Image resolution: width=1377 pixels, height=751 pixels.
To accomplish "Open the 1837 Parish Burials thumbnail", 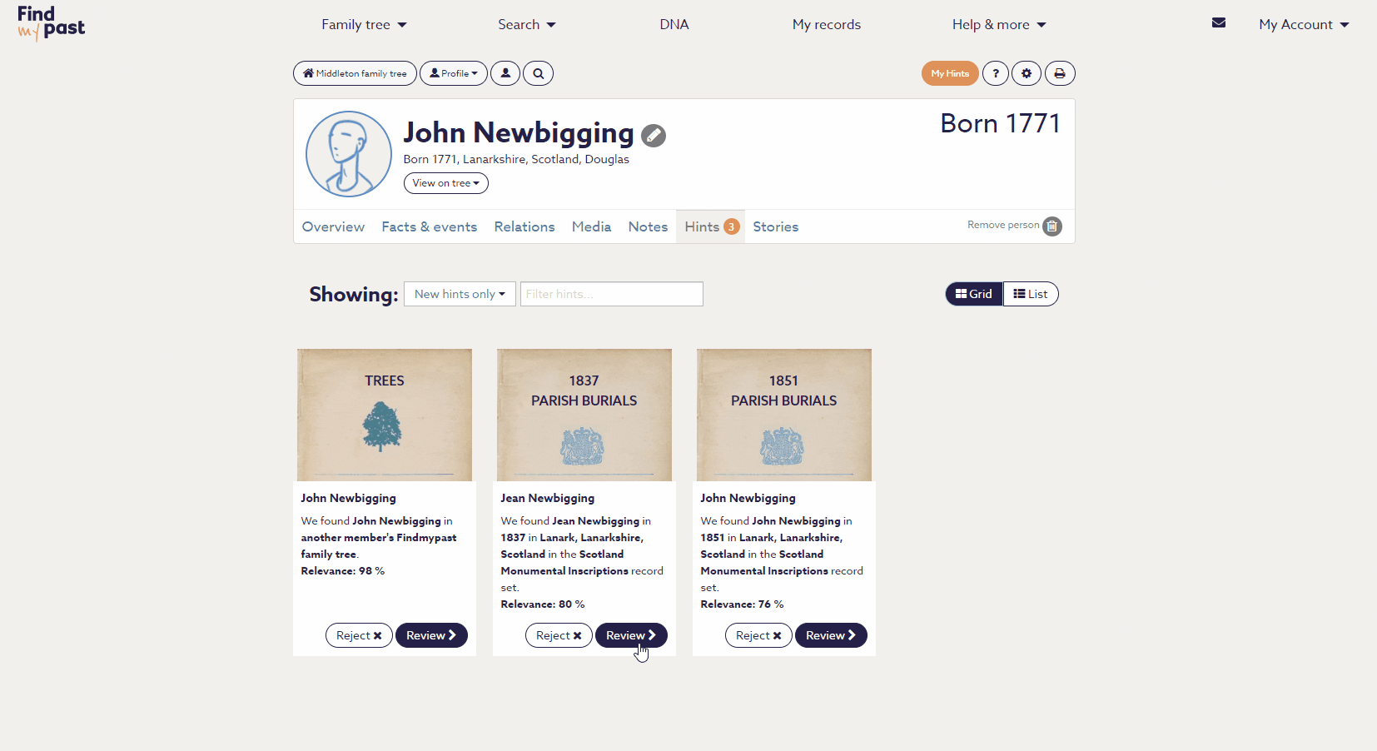I will click(584, 415).
